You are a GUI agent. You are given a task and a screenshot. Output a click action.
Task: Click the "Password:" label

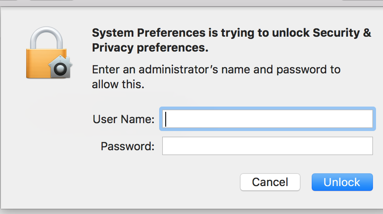[128, 146]
